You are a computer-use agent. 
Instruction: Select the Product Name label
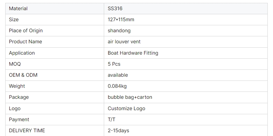coord(25,42)
